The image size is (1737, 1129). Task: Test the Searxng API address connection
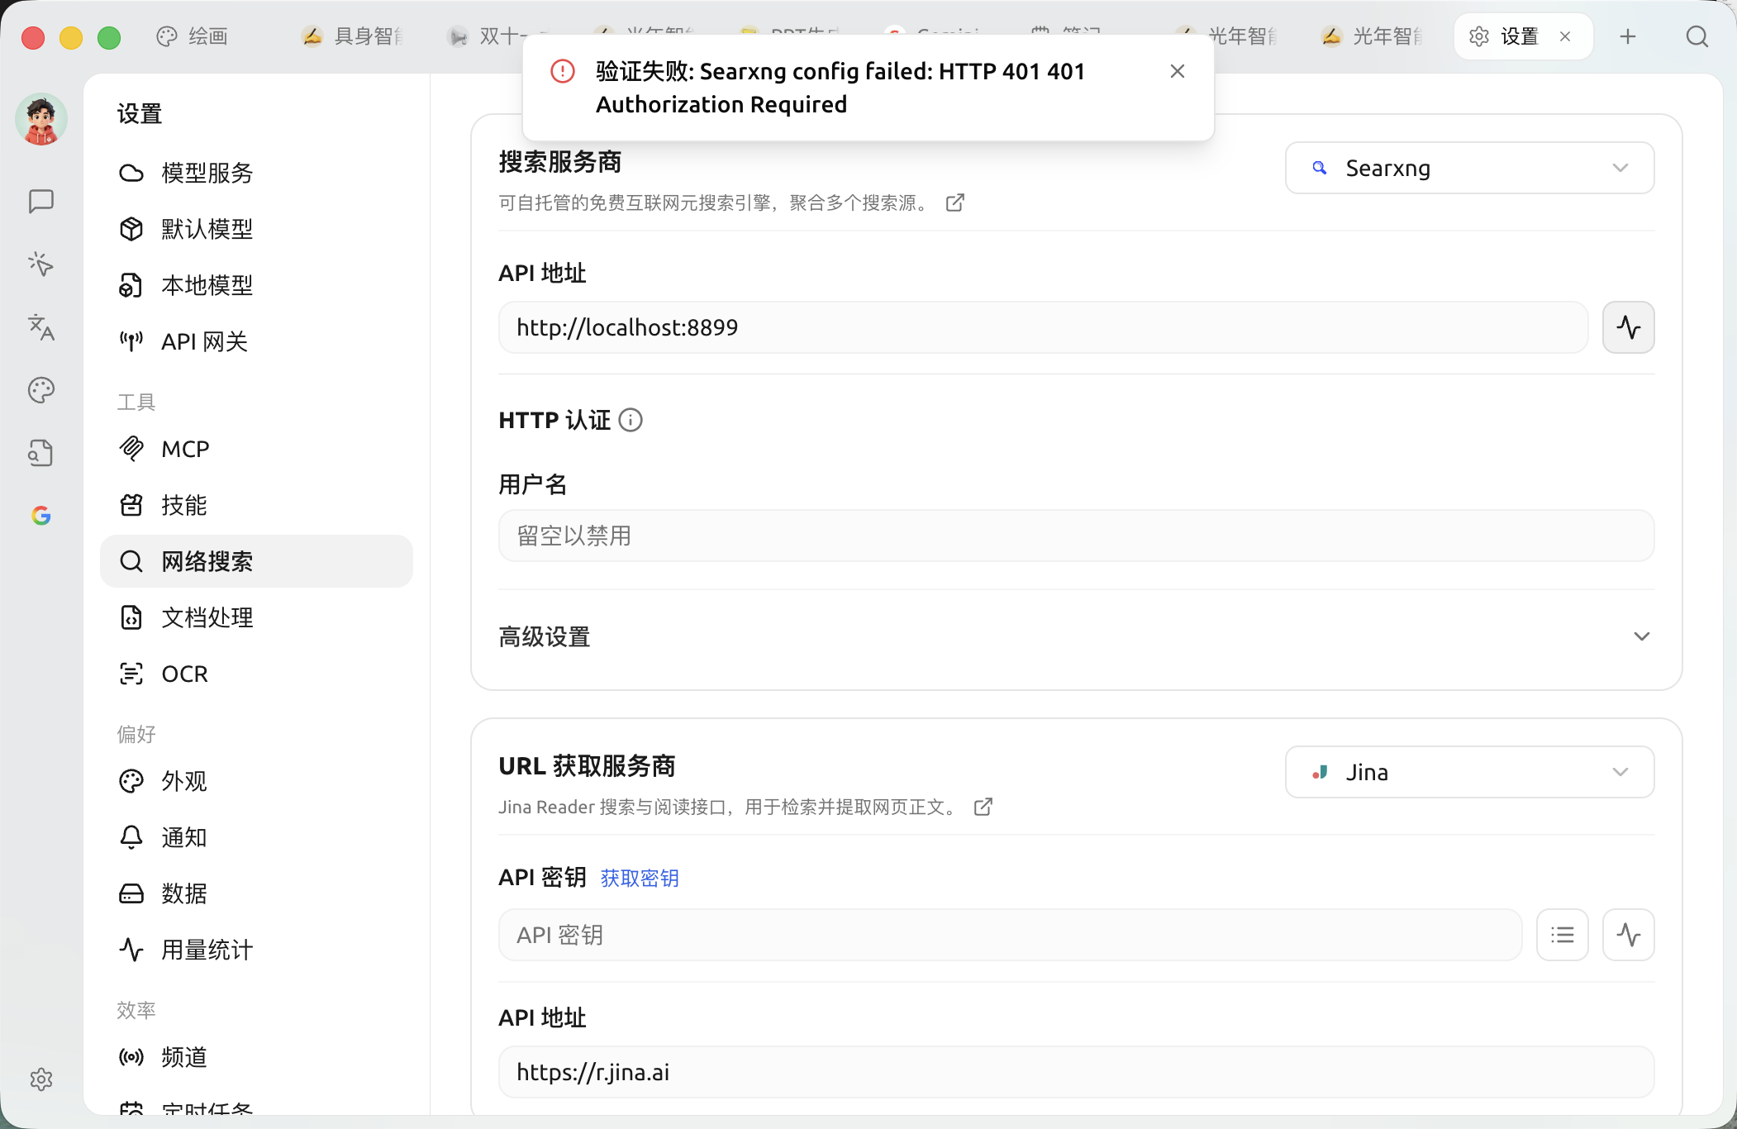coord(1628,327)
